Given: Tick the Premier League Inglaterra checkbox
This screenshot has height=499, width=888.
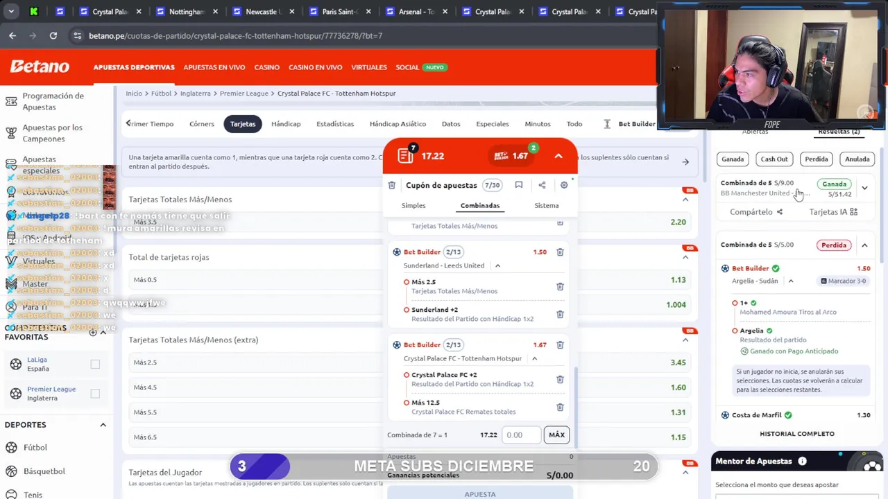Looking at the screenshot, I should tap(95, 393).
